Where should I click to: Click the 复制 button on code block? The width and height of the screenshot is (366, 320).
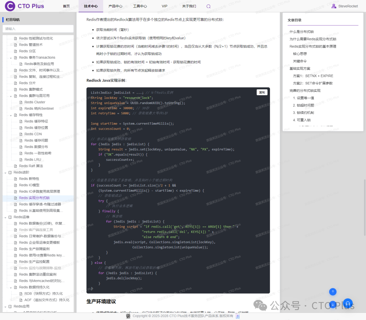click(x=262, y=92)
